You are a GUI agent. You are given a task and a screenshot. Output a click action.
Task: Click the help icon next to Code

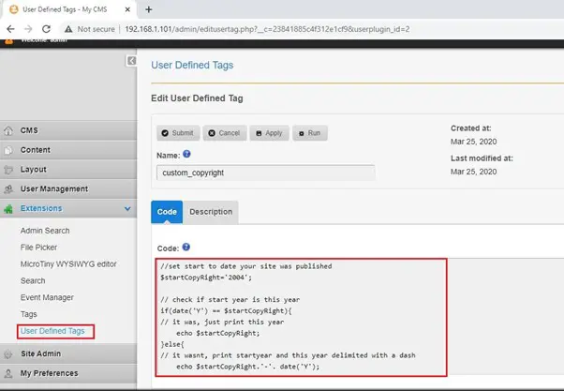click(x=185, y=247)
